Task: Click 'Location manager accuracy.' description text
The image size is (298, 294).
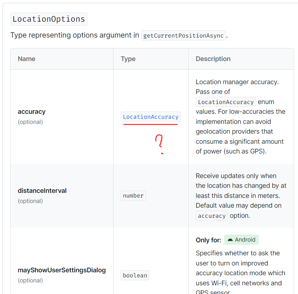Action: 237,82
